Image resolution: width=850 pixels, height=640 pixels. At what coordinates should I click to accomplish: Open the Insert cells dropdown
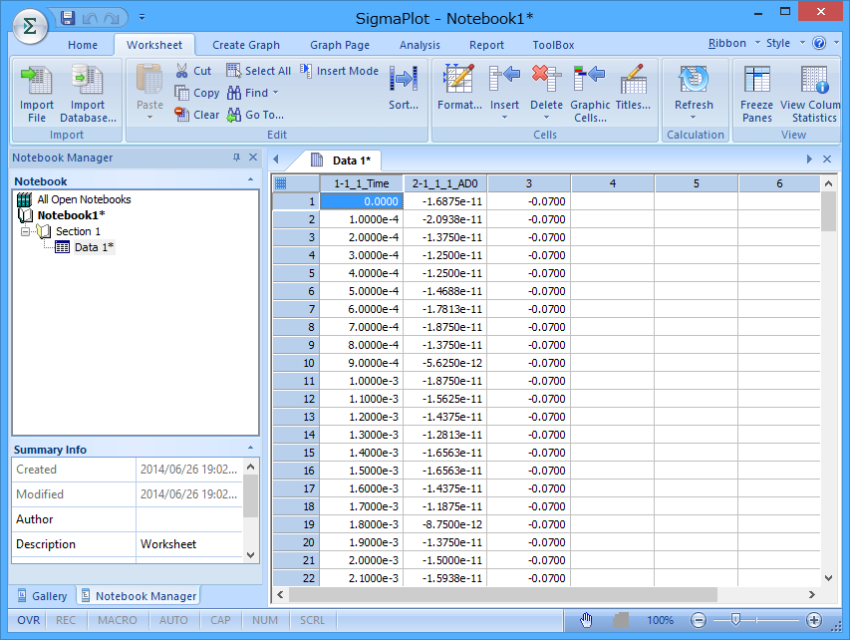(504, 118)
